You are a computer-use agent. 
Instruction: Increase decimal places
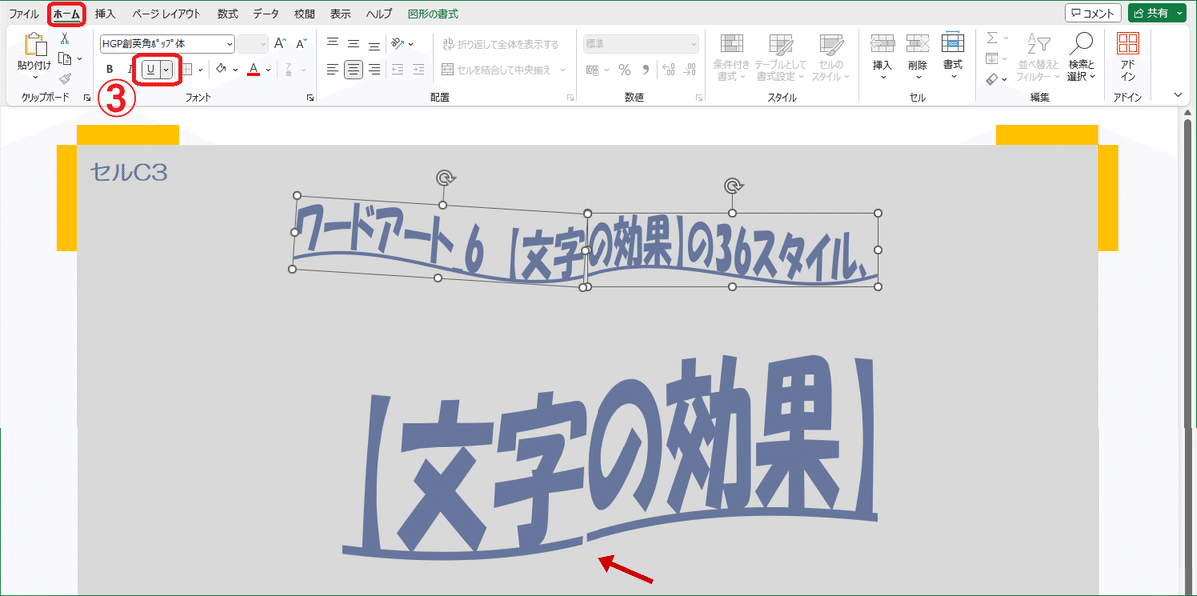pyautogui.click(x=668, y=69)
